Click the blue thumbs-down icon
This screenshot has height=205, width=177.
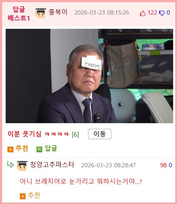coord(162,13)
